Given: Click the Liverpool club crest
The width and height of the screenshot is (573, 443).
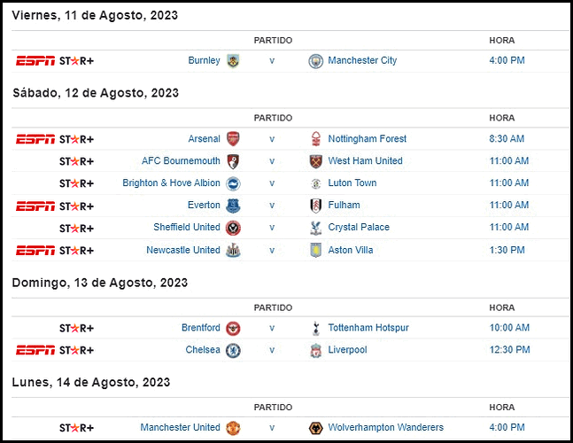Looking at the screenshot, I should [316, 351].
